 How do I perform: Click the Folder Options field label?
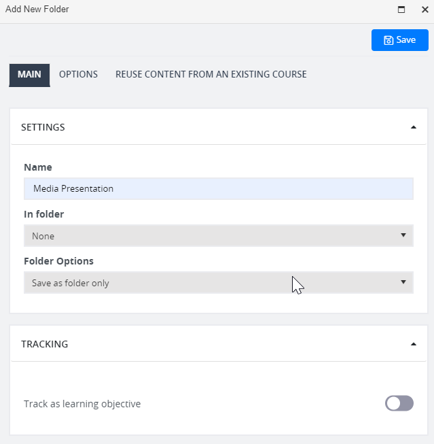point(58,261)
